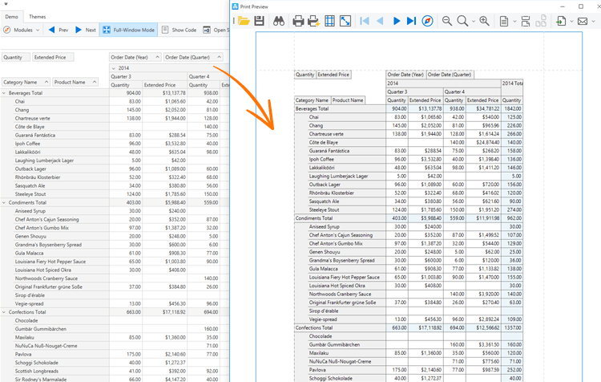Viewport: 601px width, 382px height.
Task: Select the Demo tab
Action: pos(11,16)
